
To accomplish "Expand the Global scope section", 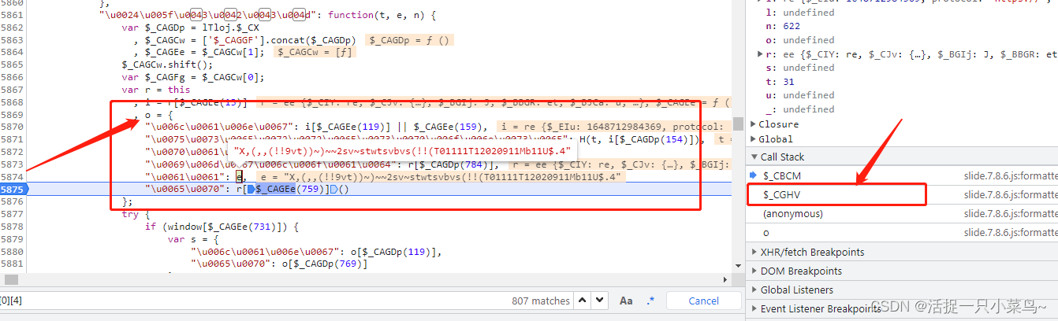I will coord(752,139).
